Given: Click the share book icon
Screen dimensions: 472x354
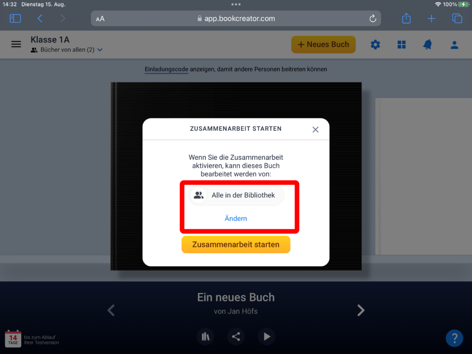Looking at the screenshot, I should pos(236,336).
